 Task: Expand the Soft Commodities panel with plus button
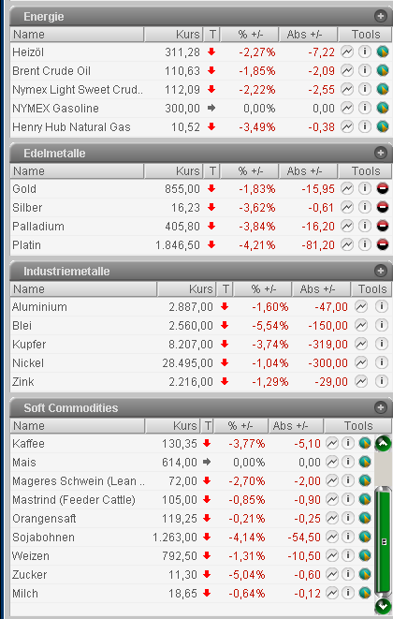(381, 407)
